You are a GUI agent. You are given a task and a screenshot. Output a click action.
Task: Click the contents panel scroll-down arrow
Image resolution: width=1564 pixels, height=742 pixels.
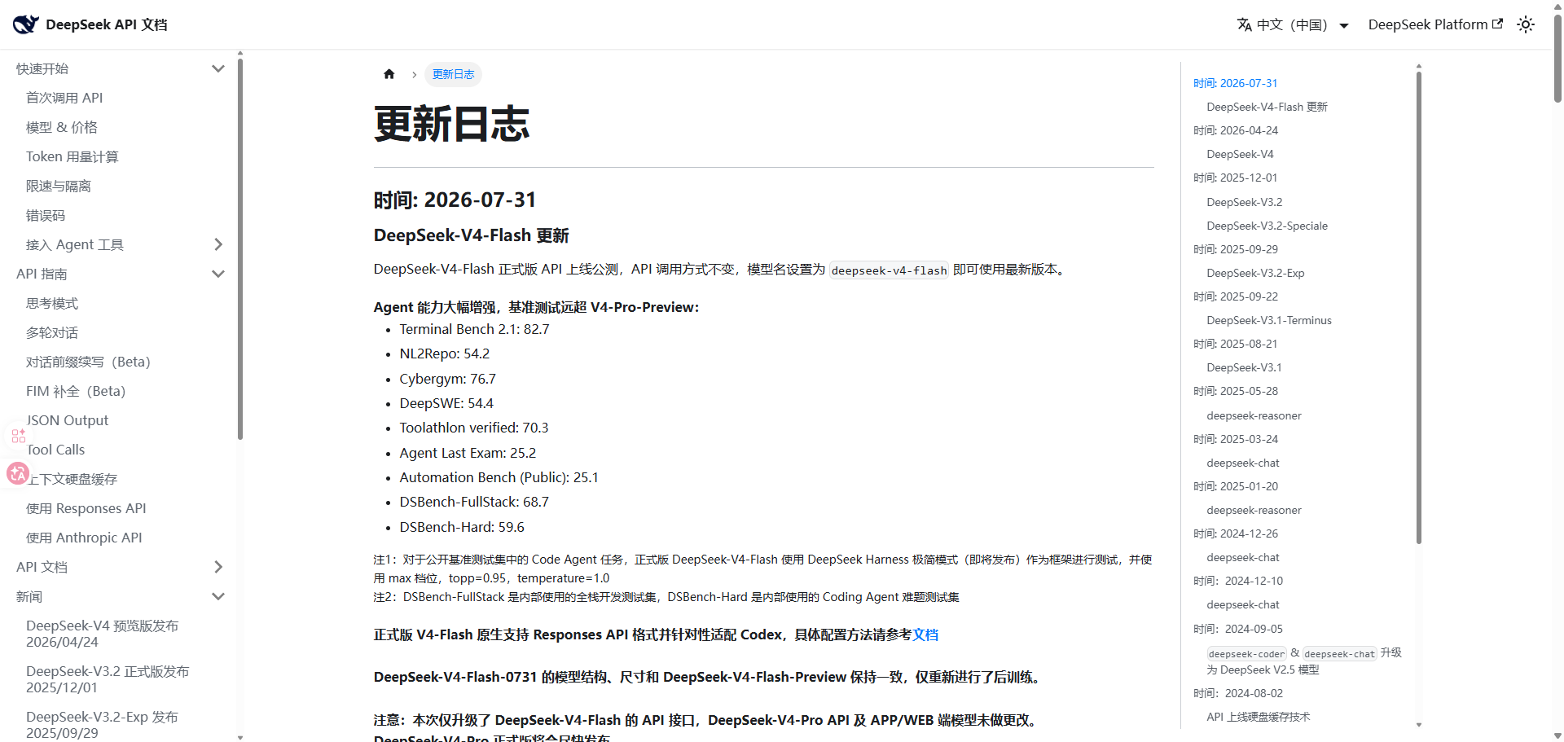[1419, 725]
